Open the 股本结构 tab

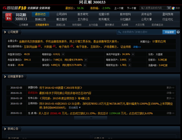click(125, 14)
